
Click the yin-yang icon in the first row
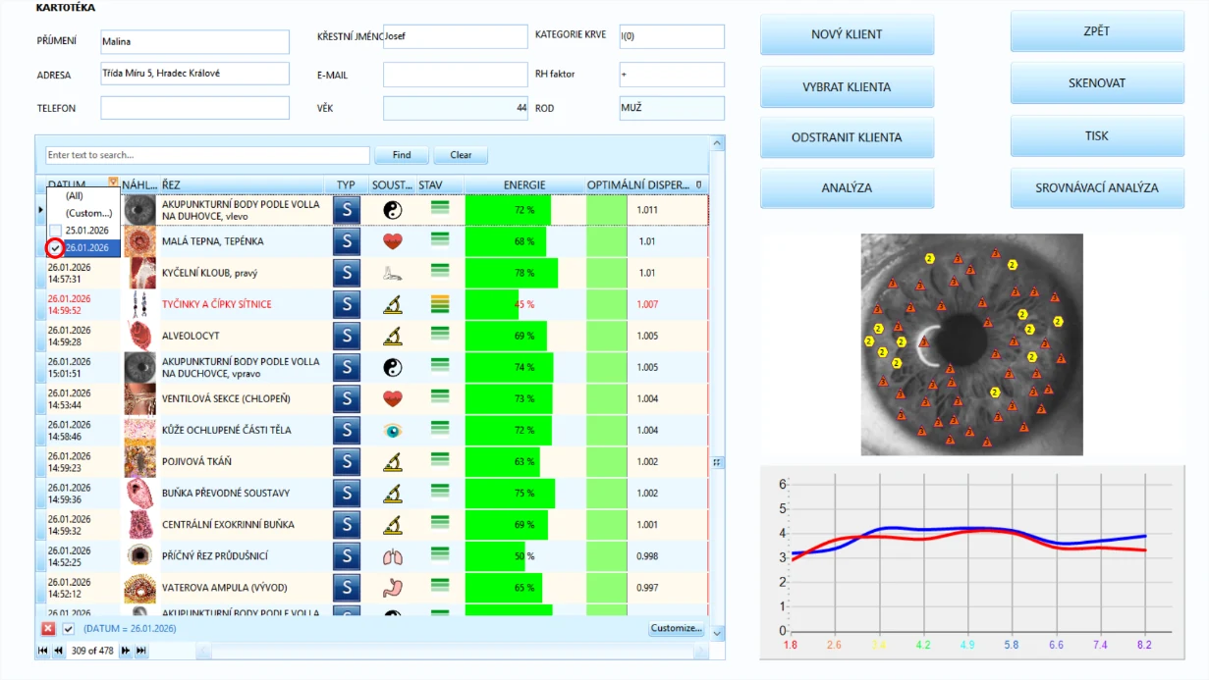pyautogui.click(x=393, y=210)
